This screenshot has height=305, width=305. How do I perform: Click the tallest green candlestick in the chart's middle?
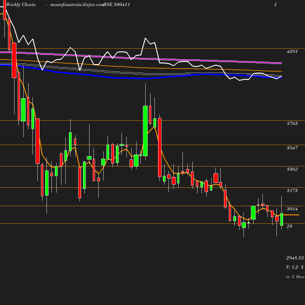pyautogui.click(x=145, y=131)
